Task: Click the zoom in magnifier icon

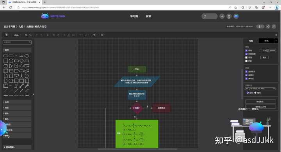Action: click(x=26, y=35)
